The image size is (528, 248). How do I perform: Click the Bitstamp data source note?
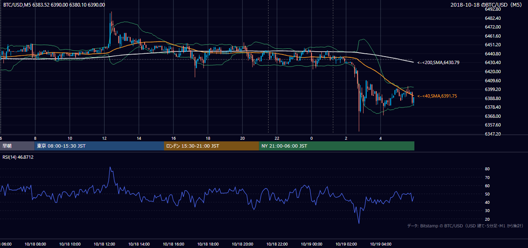pos(466,226)
